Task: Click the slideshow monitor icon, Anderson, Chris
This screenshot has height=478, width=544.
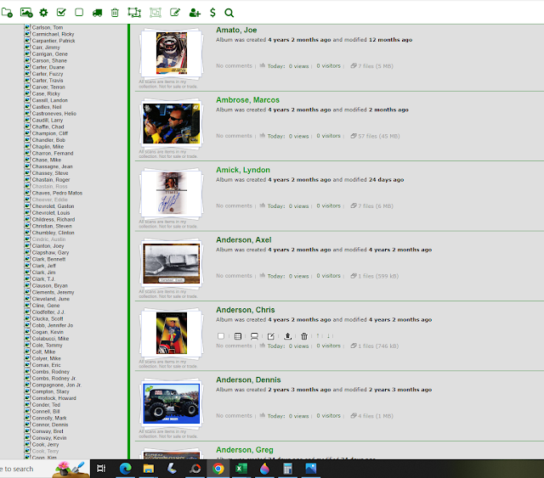Action: point(254,336)
